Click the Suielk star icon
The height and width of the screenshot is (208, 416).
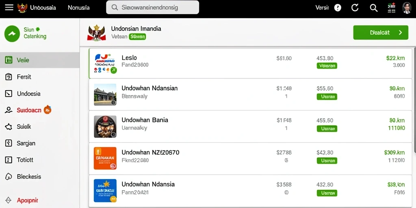9,127
